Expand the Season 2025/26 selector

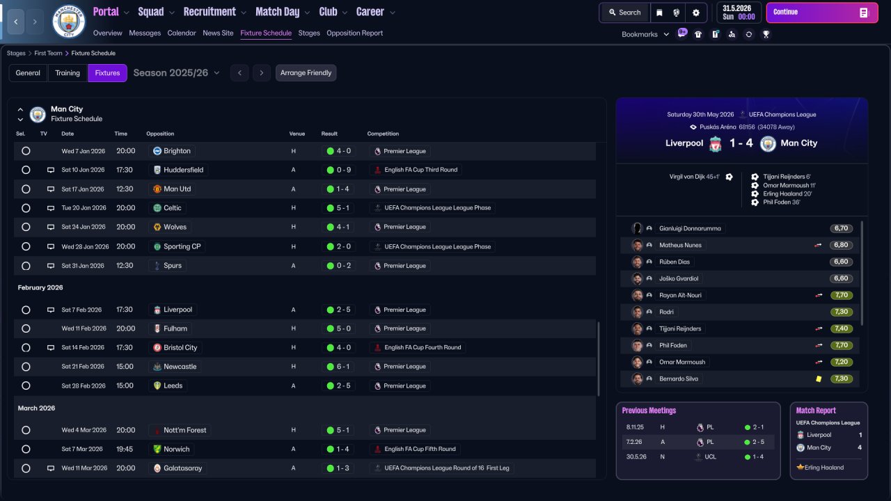click(176, 73)
